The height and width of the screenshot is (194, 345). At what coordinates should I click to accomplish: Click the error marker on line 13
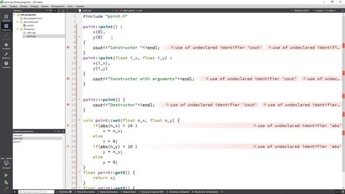(x=68, y=79)
